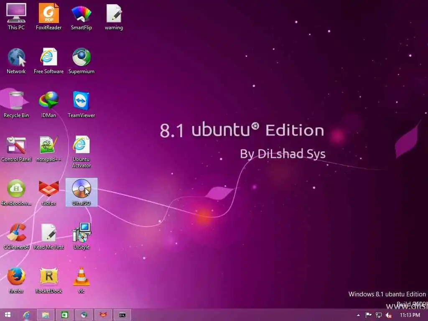Open This PC desktop icon
The image size is (428, 321).
[16, 16]
